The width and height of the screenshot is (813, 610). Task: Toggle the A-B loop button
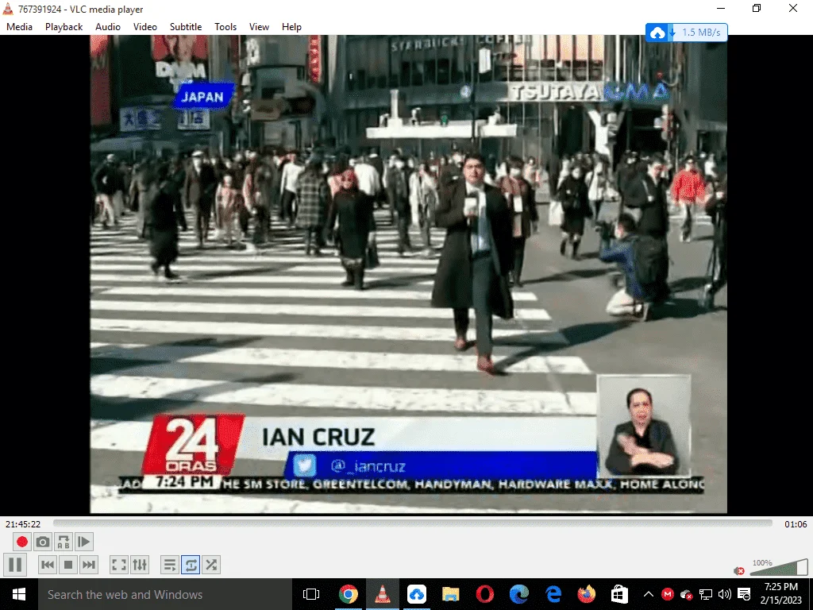[x=64, y=542]
